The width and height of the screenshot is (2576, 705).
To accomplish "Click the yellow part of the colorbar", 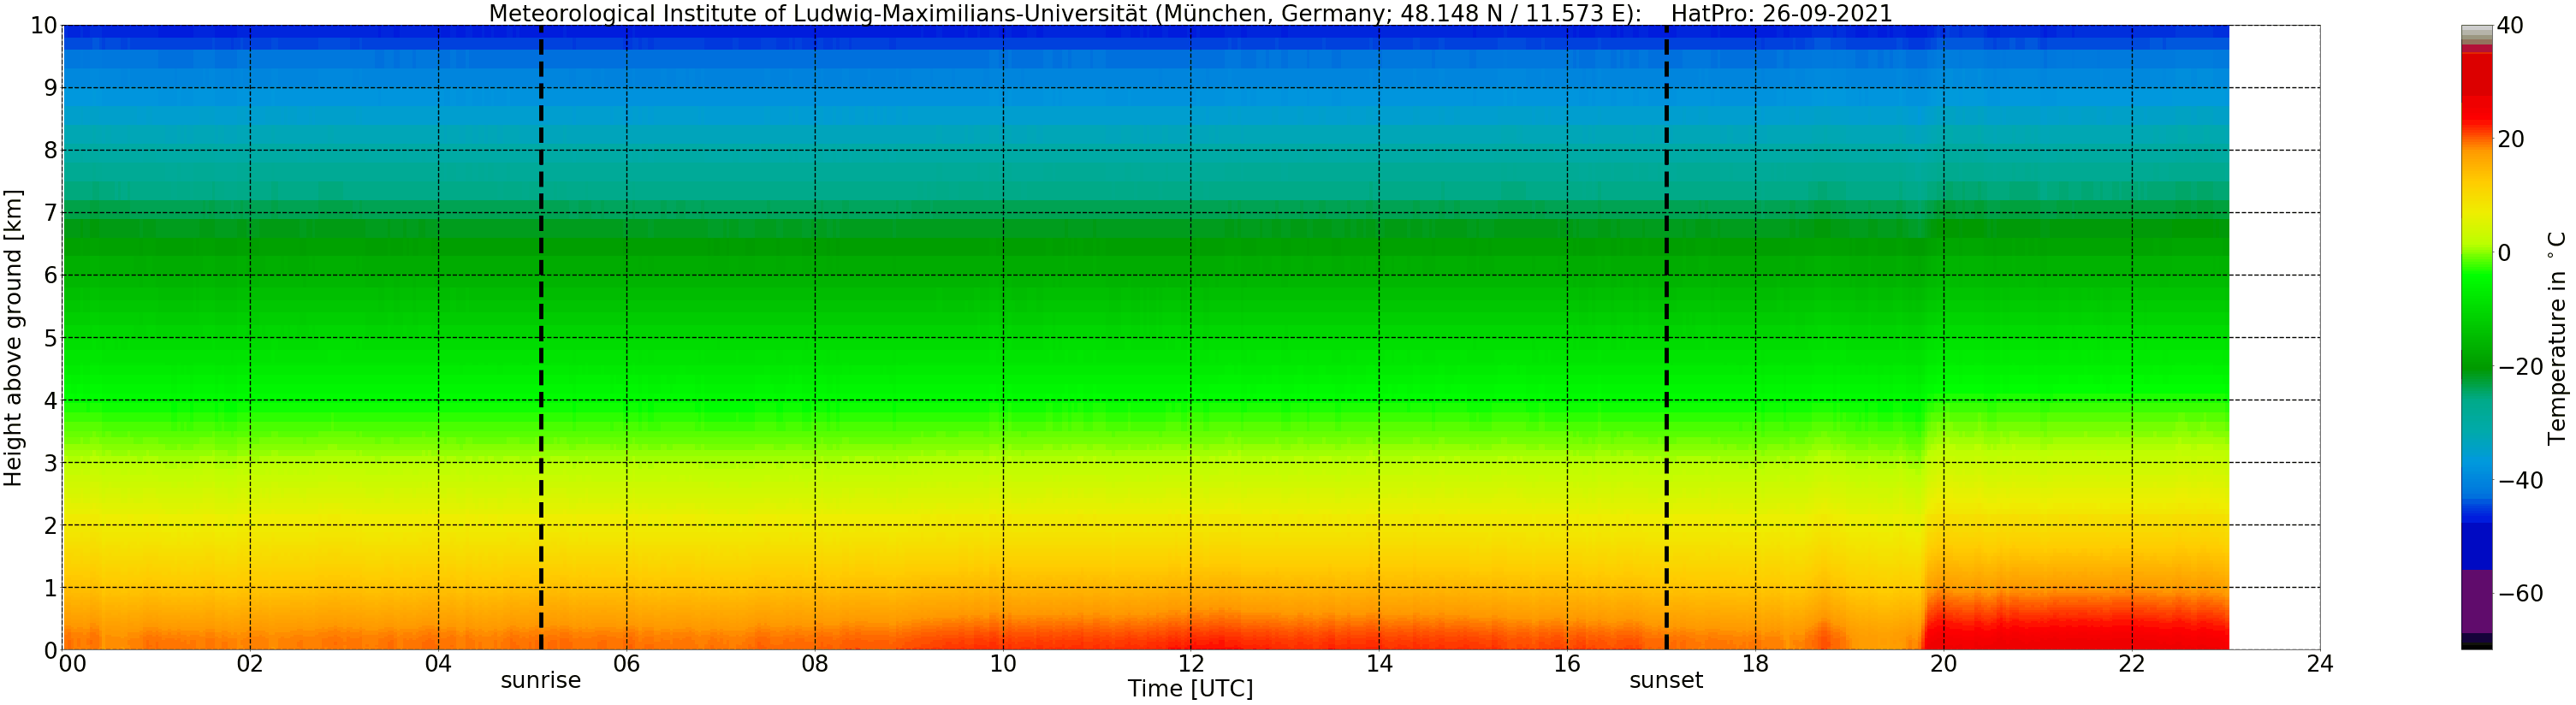I will [x=2476, y=210].
